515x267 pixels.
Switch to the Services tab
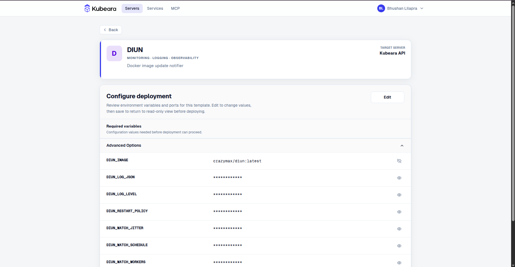click(x=155, y=8)
